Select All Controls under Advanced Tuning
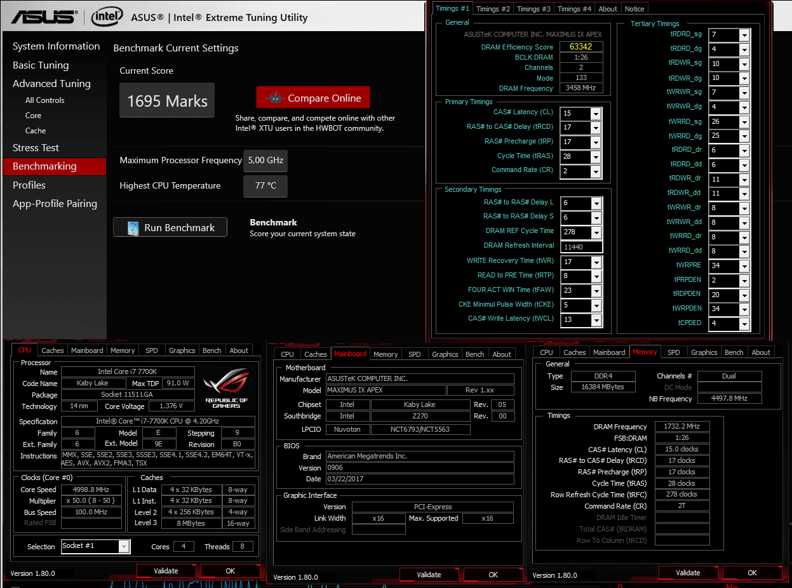 (x=44, y=100)
